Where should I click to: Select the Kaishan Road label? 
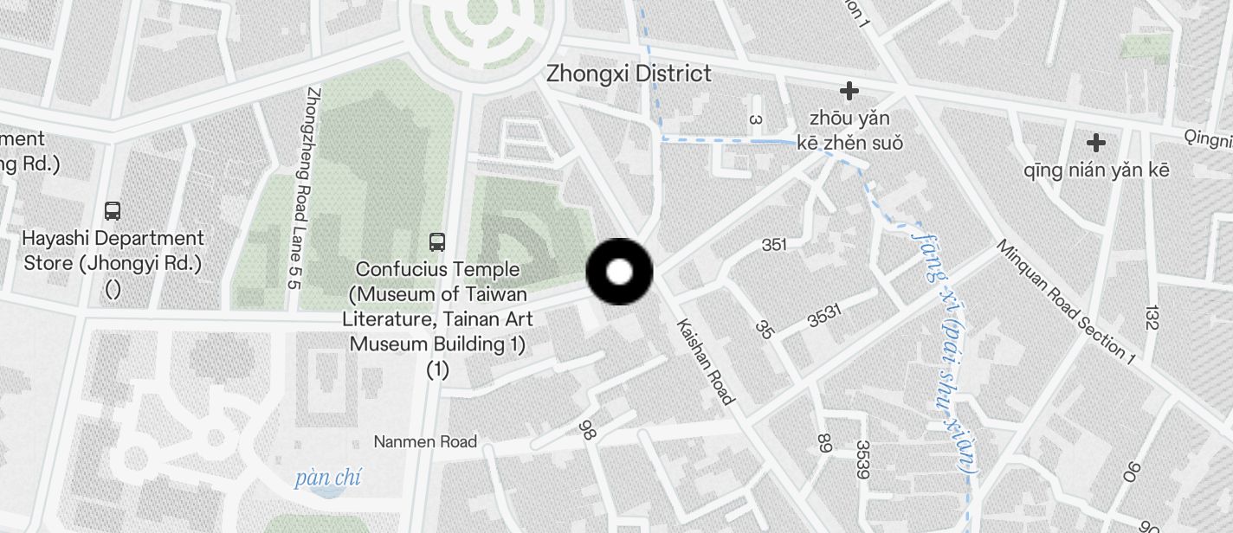[x=706, y=362]
